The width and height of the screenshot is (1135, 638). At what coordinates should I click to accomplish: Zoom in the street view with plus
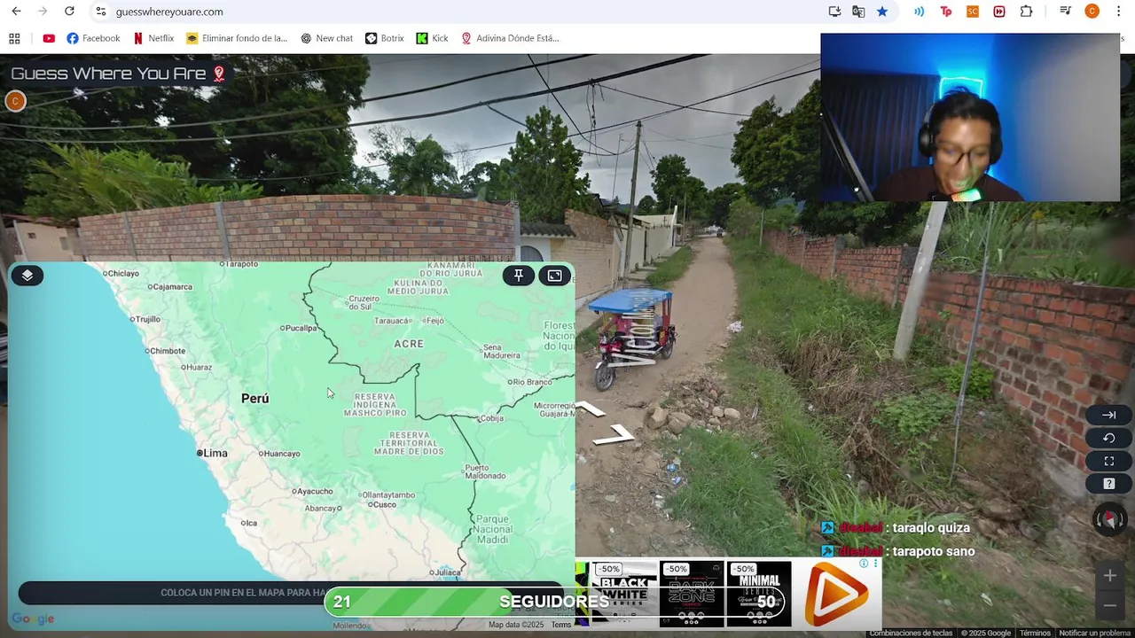point(1109,576)
